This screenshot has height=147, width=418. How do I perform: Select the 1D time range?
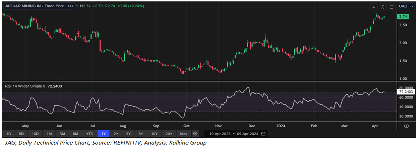(9, 134)
